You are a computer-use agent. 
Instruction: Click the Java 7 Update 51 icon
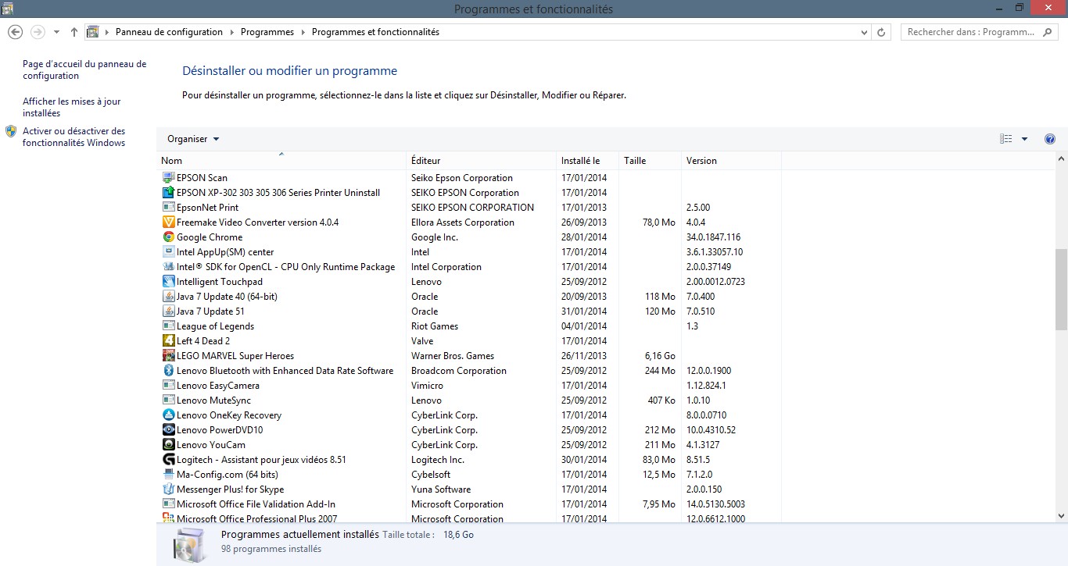click(168, 311)
